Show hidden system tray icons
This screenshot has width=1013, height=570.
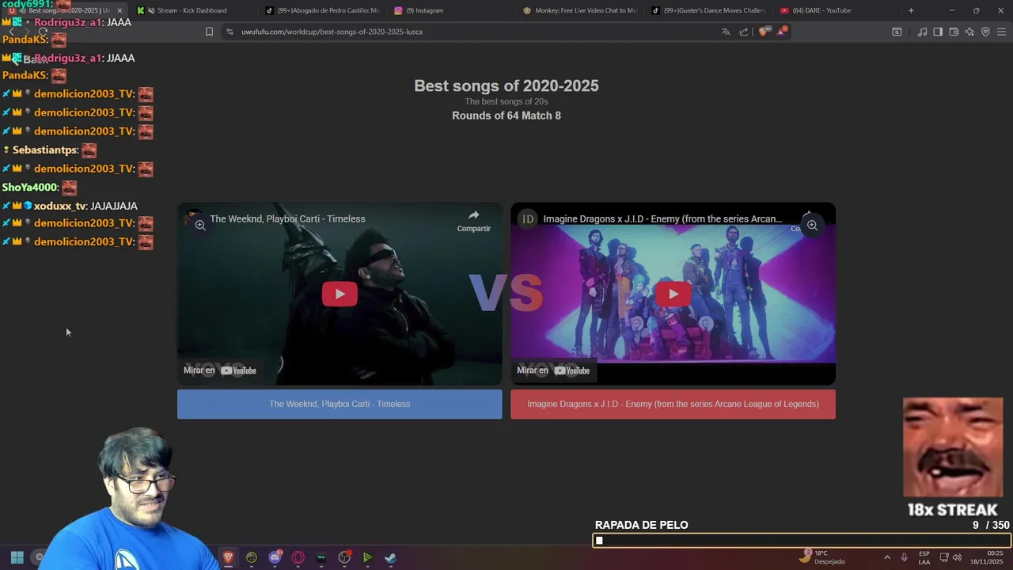tap(887, 557)
